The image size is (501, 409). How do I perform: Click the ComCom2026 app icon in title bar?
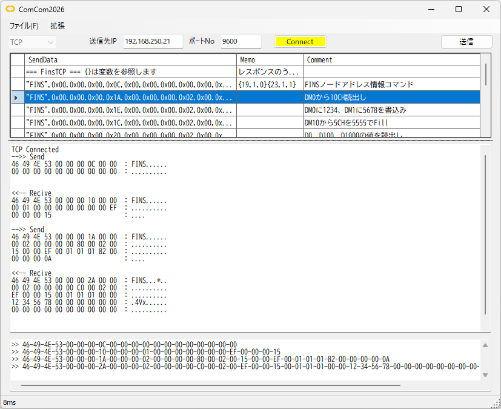(10, 9)
